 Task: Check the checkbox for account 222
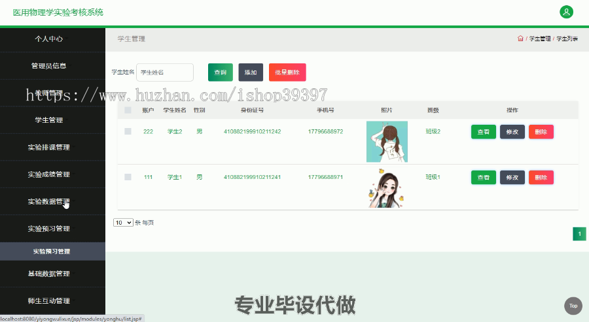(128, 131)
